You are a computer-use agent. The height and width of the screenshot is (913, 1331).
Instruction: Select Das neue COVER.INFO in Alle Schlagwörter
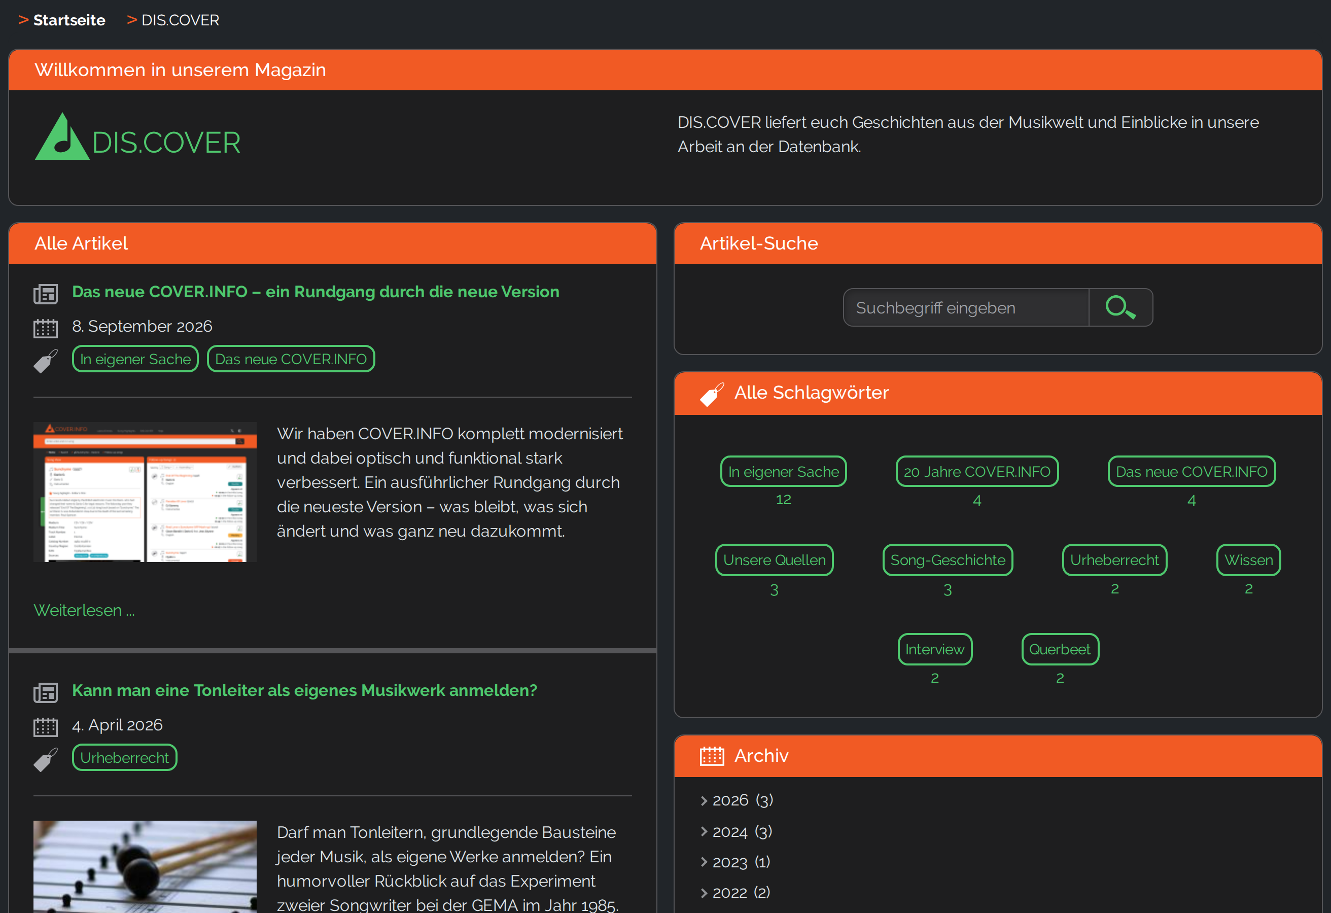pos(1192,471)
